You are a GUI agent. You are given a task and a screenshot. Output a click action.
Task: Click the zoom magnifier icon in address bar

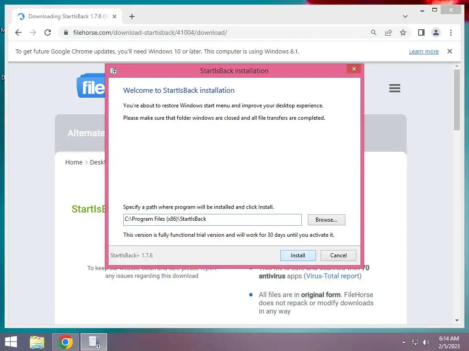(373, 32)
